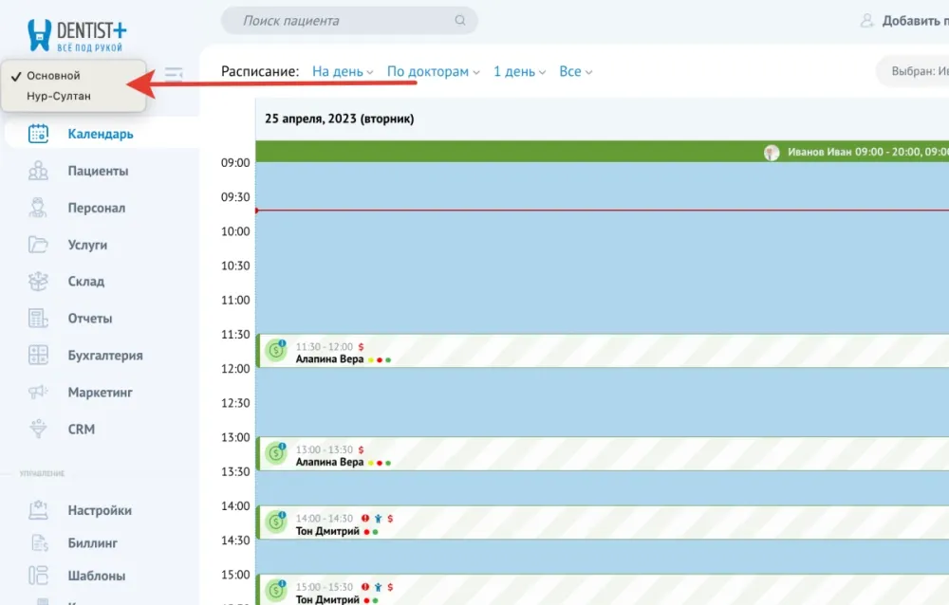Click the Dentist+ logo
This screenshot has width=949, height=605.
pyautogui.click(x=77, y=35)
